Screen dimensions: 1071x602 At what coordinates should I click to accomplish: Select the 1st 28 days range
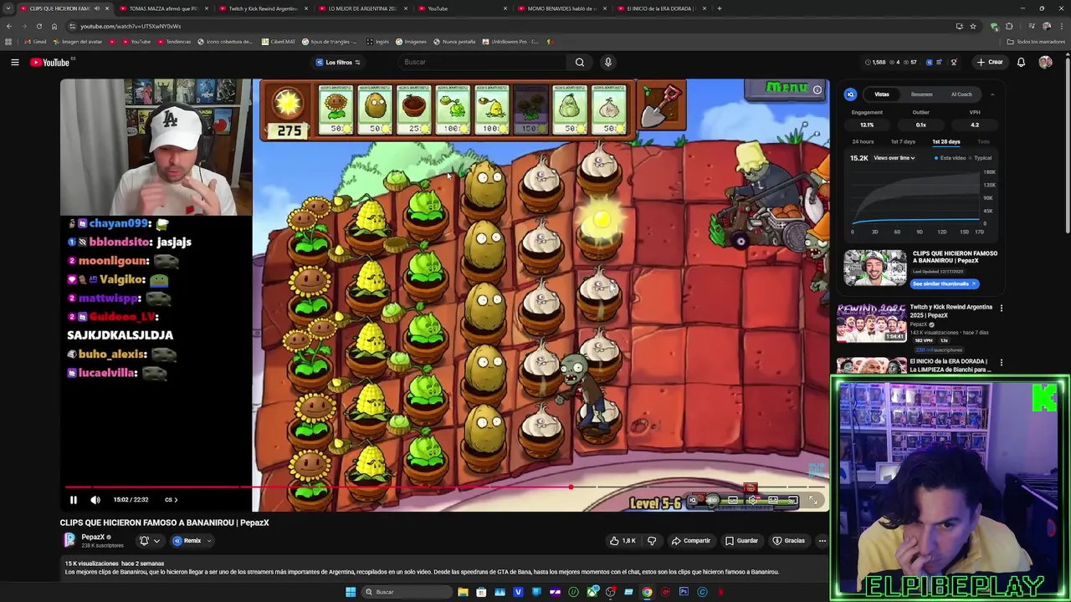(946, 142)
